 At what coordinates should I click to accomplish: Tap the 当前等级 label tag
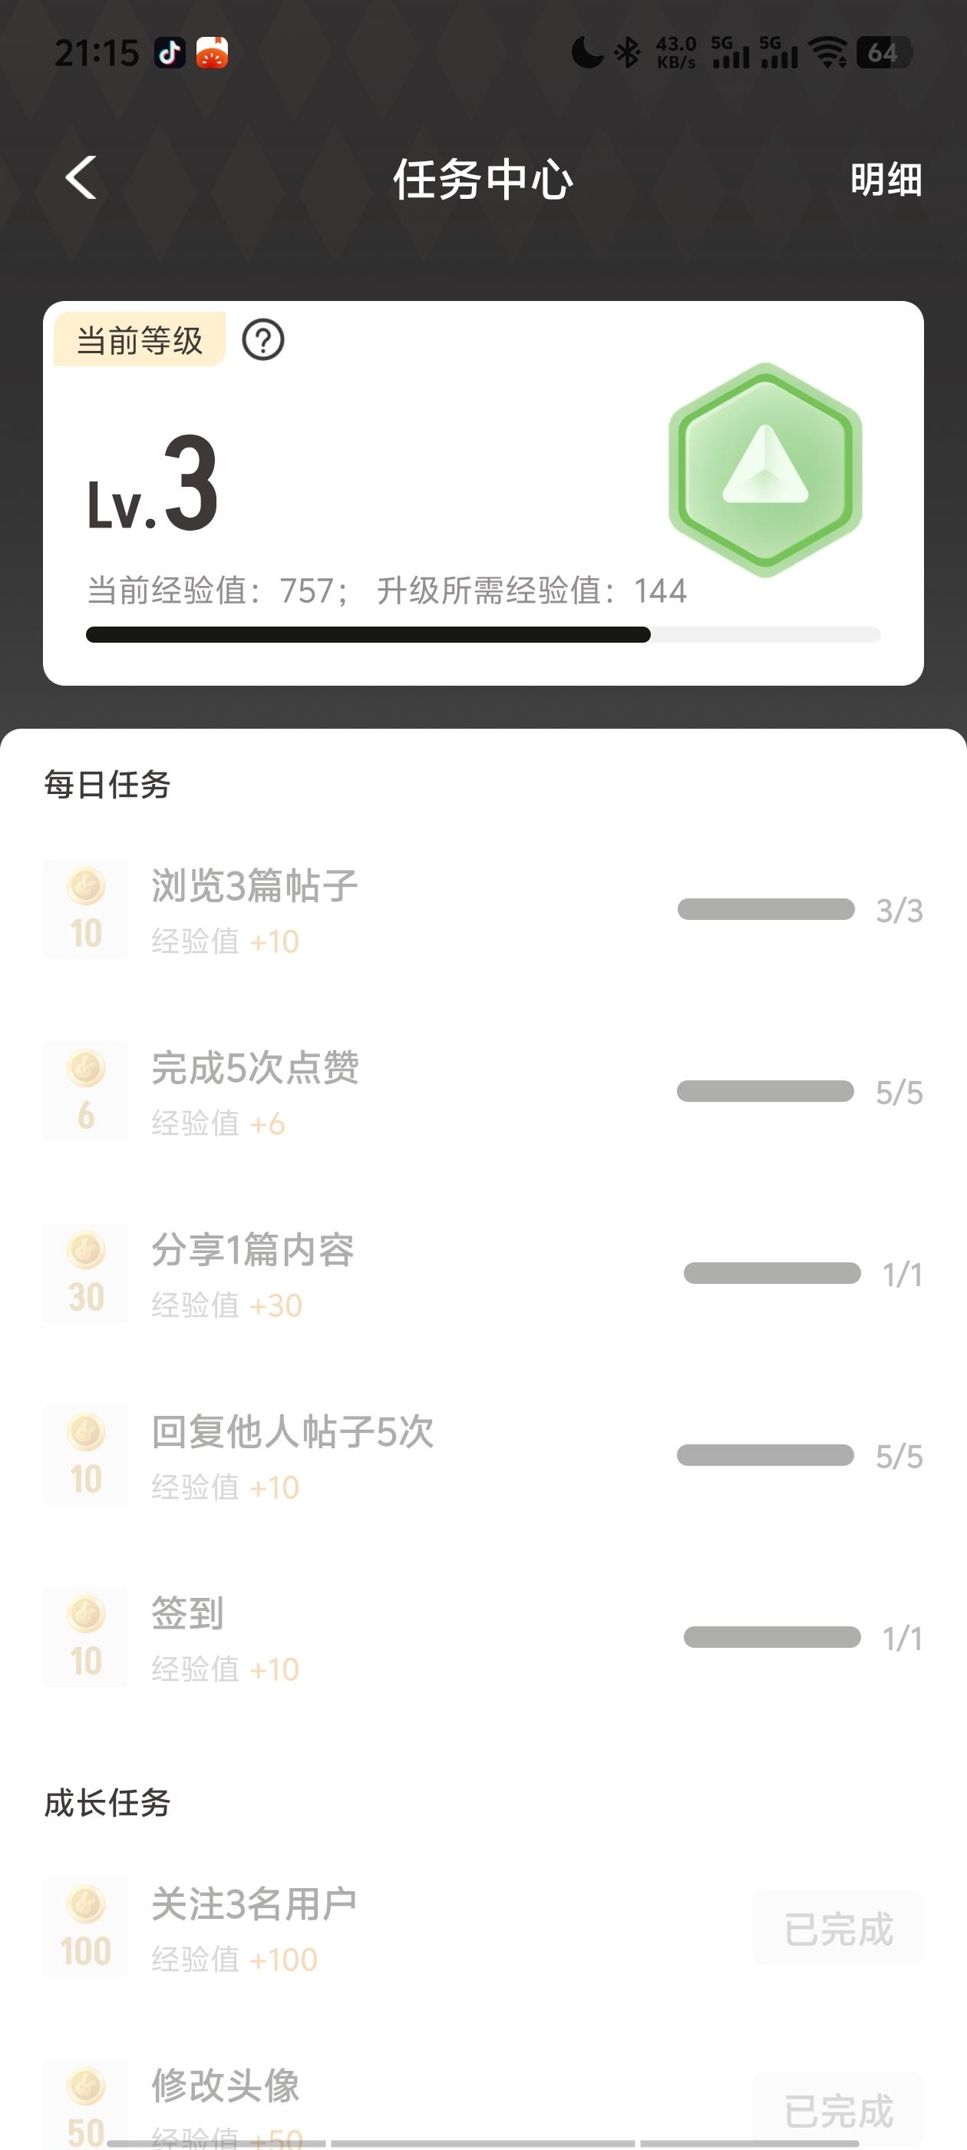[140, 339]
